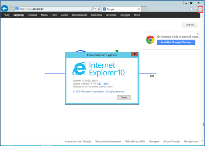This screenshot has height=146, width=205.
Task: Dismiss the Chrome promotion box
Action: (198, 34)
